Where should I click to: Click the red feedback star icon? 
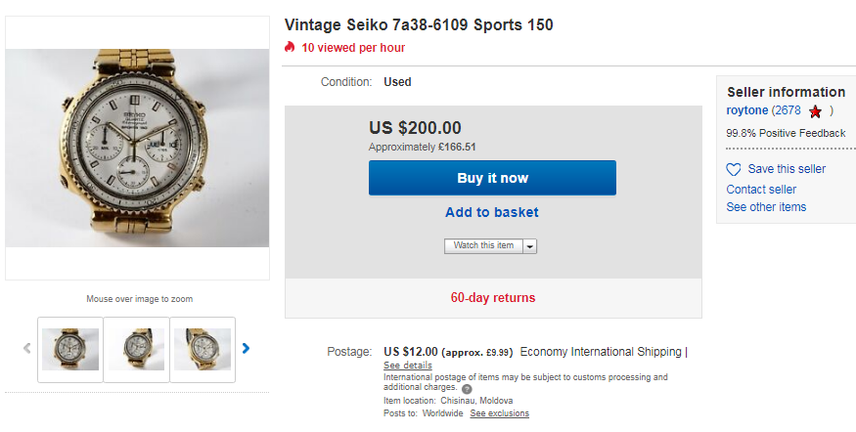point(815,111)
